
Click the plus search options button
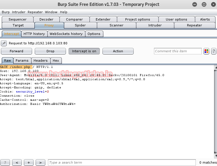coord(29,162)
